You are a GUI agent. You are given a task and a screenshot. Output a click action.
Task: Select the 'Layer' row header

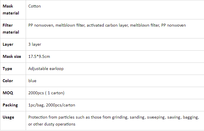[x=8, y=45]
